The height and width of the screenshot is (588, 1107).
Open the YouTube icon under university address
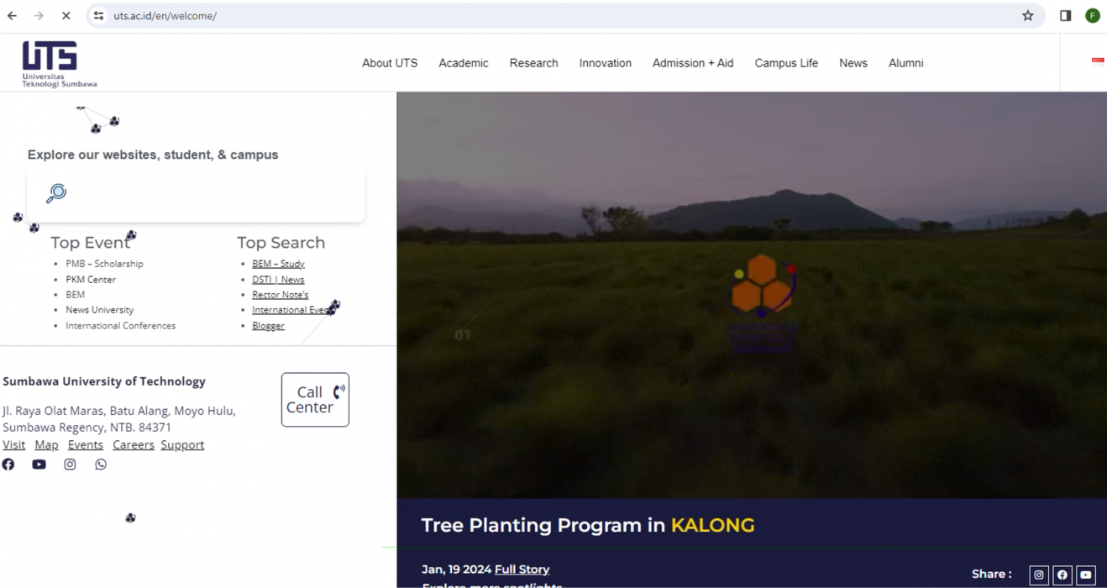[39, 465]
